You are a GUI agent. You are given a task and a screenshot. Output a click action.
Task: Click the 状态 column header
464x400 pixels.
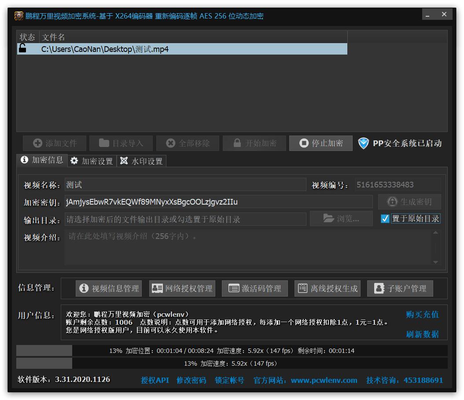[28, 37]
